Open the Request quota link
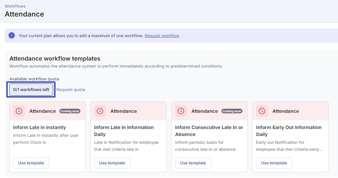Viewport: 338px width, 178px height. pos(71,89)
